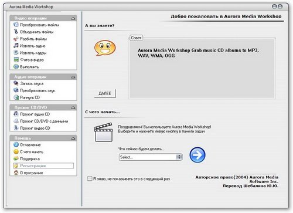Click the Объединить файлы icon

(x=16, y=32)
